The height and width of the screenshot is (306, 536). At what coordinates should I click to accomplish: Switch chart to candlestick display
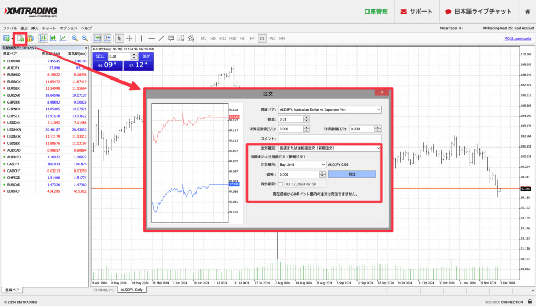click(x=53, y=38)
